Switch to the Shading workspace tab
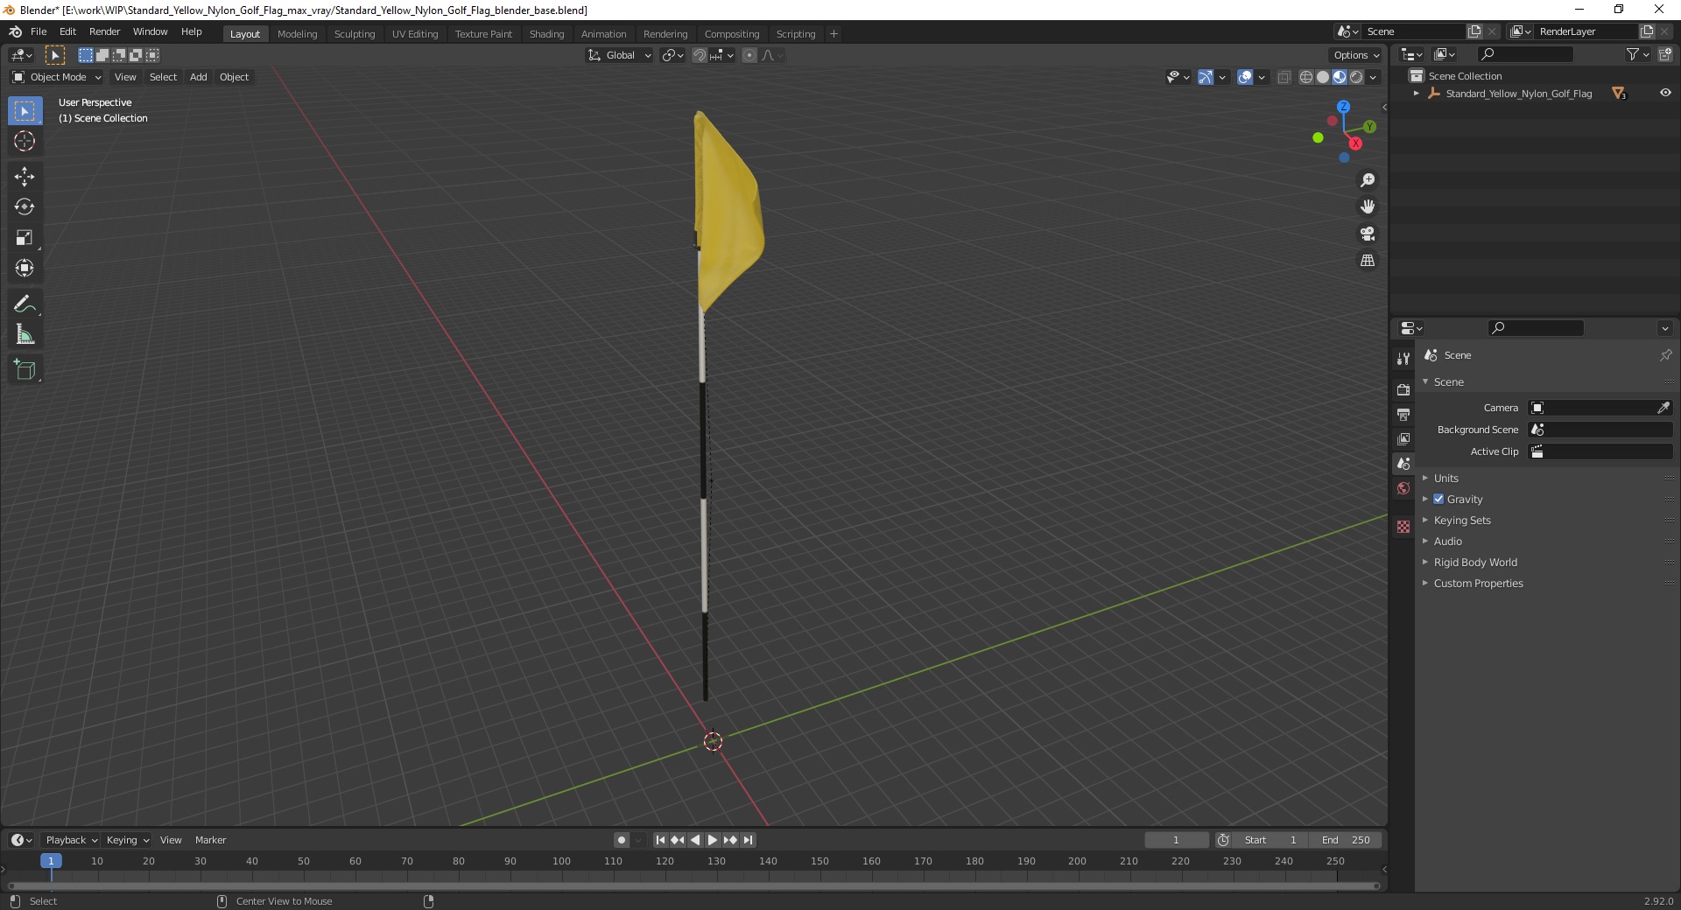 [546, 34]
